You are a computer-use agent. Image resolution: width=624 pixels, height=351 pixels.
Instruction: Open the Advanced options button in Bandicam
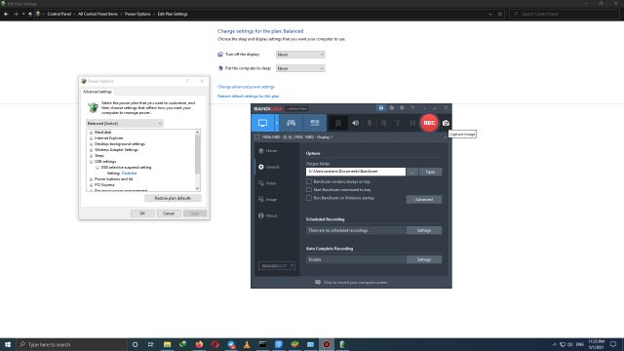coord(424,199)
